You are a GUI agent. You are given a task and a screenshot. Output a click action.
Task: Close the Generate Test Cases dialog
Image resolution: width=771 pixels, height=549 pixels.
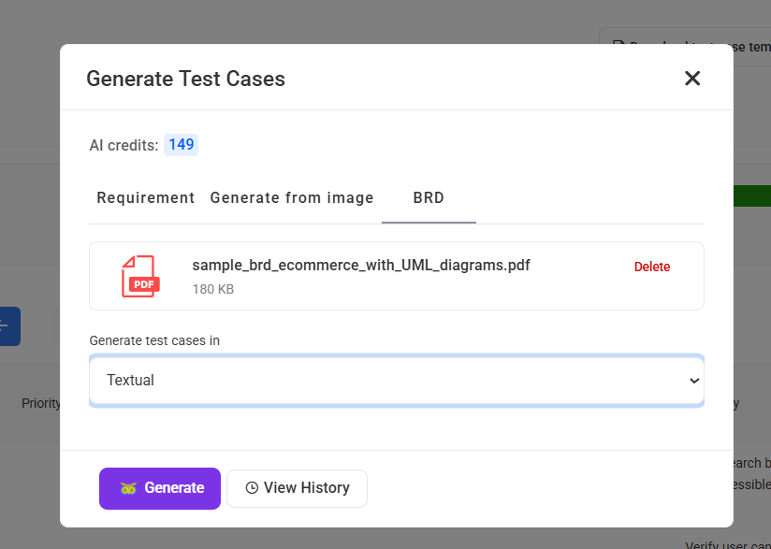[692, 79]
